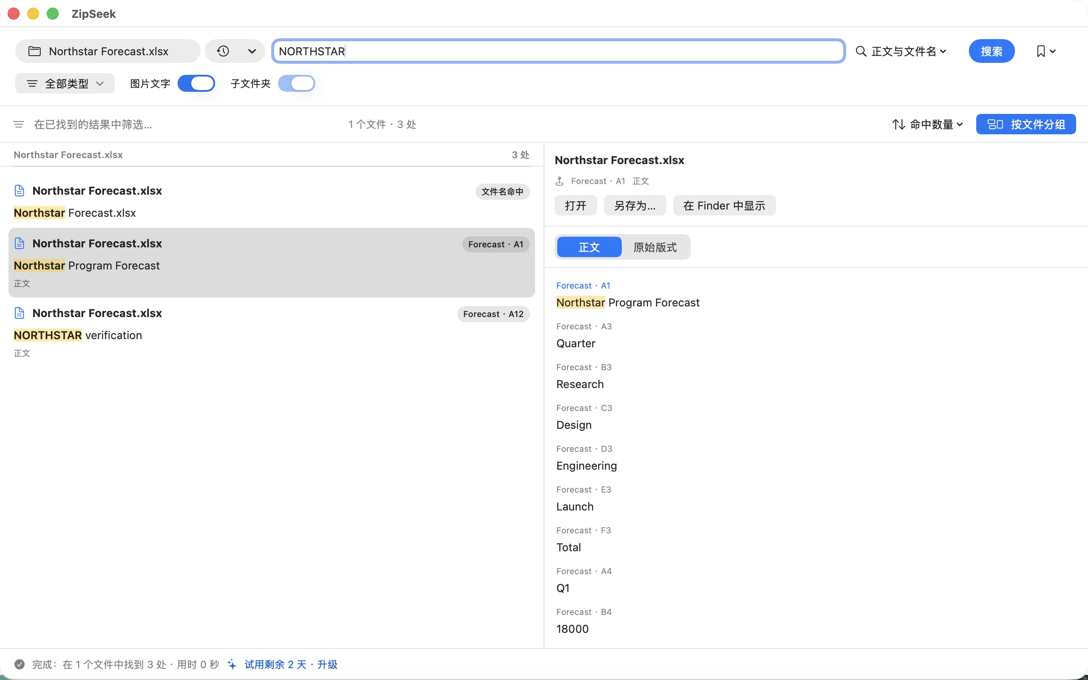Open the 试用剩余 2 天 · 升级 link
The height and width of the screenshot is (680, 1088).
(x=291, y=664)
